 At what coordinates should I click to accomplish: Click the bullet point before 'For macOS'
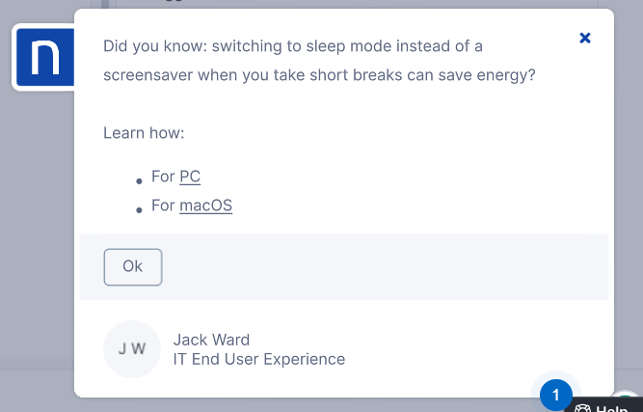[x=140, y=208]
